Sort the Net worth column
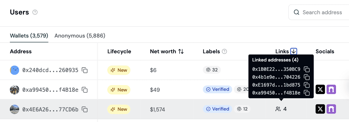The width and height of the screenshot is (349, 122). coord(181,51)
